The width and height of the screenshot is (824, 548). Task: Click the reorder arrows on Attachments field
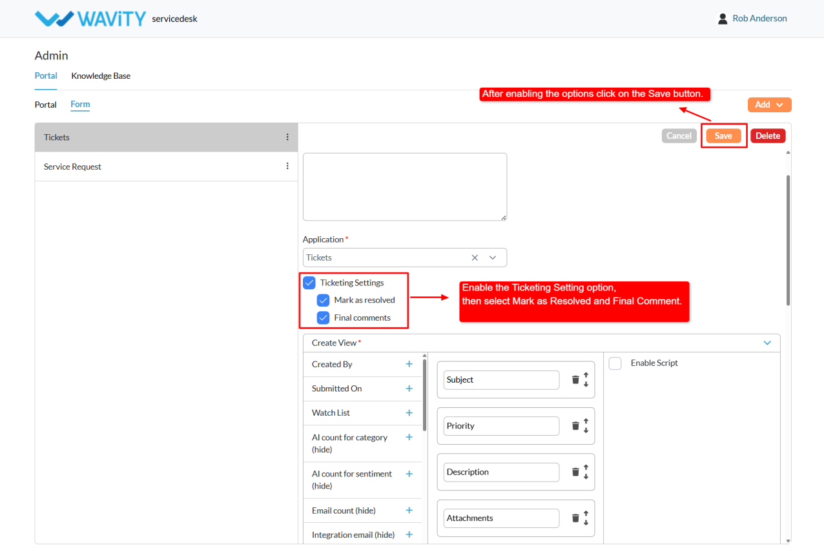586,518
